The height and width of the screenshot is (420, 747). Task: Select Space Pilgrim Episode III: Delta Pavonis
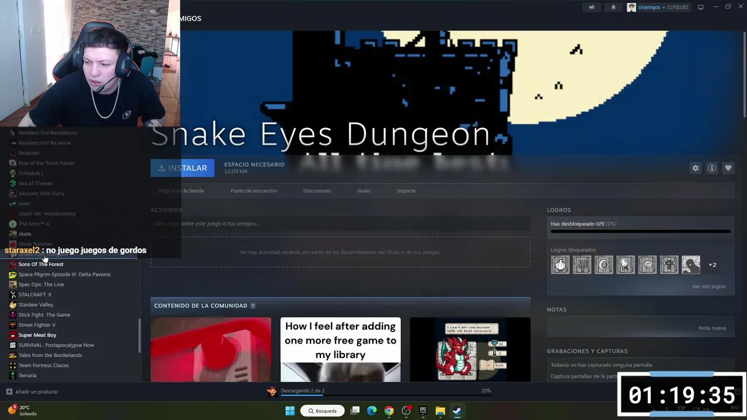tap(64, 274)
